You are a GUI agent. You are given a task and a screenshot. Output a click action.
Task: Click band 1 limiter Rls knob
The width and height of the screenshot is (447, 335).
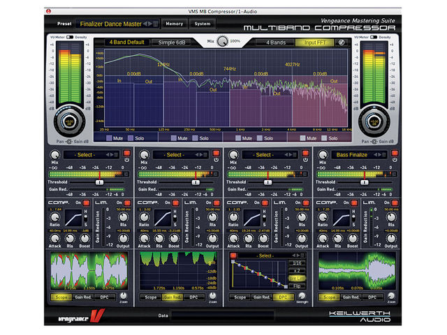(123, 217)
